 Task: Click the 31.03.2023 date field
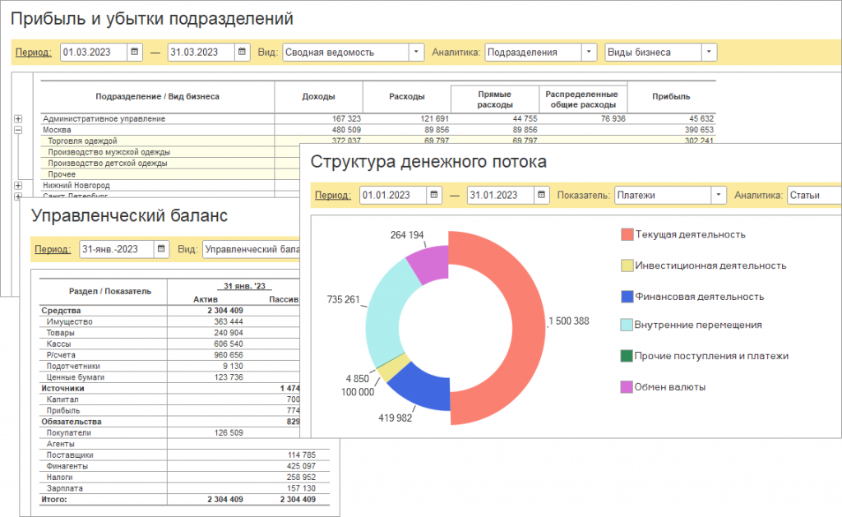[201, 52]
